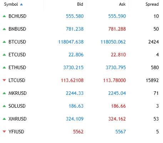
Task: Click the green up arrow beside BTCUSD
Action: pos(4,42)
